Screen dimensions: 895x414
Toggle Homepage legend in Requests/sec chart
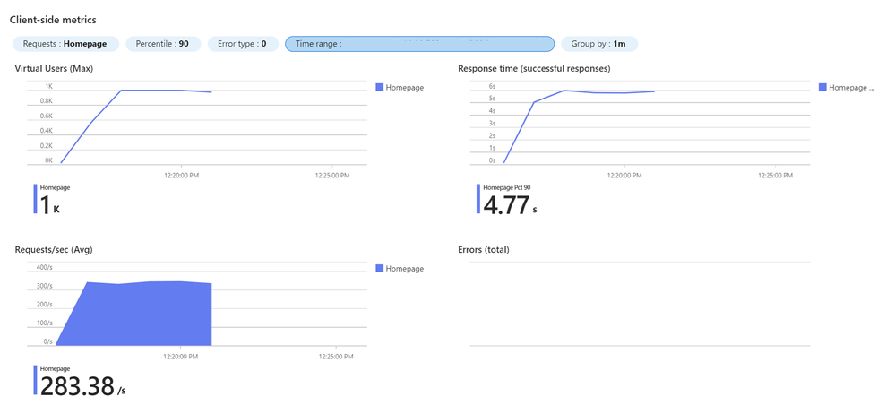400,269
